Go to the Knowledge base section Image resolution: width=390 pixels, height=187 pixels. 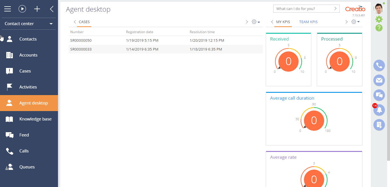[35, 119]
